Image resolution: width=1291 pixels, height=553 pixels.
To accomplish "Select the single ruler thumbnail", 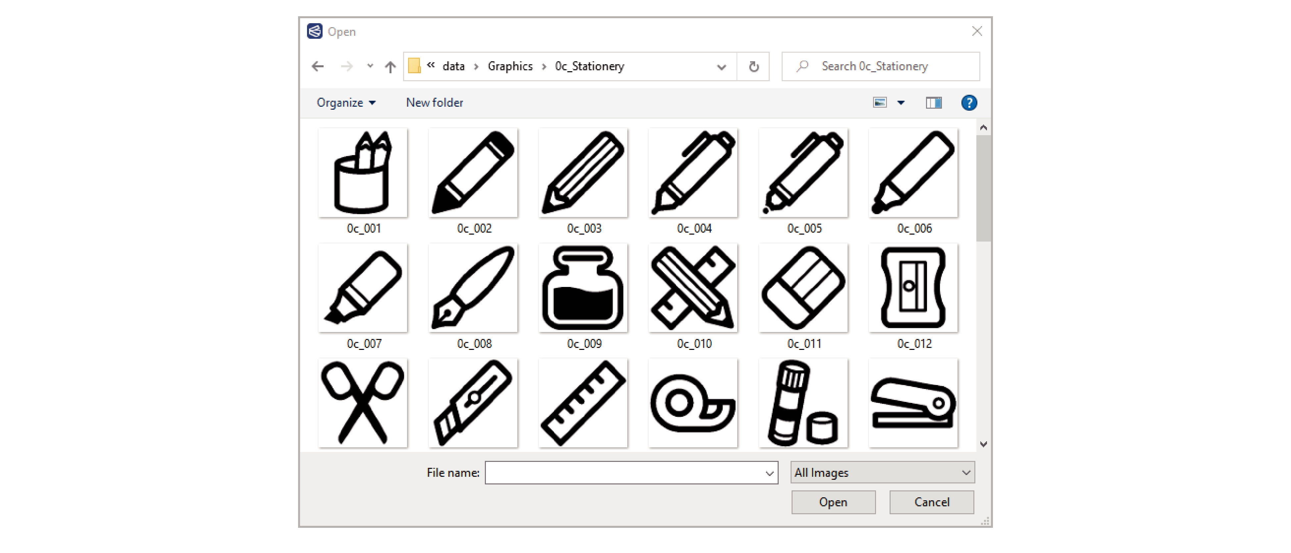I will pyautogui.click(x=583, y=403).
